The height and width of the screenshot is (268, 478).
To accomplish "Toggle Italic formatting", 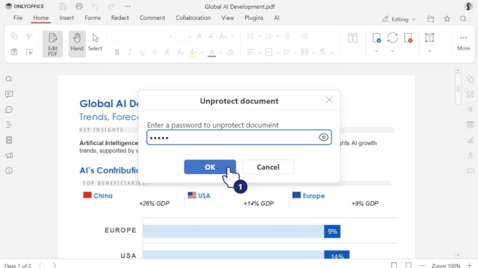I will pyautogui.click(x=130, y=52).
